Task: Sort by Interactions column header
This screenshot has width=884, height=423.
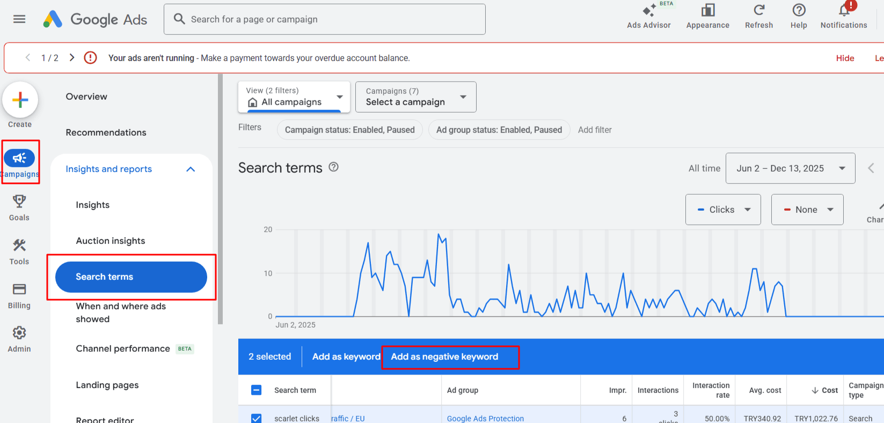Action: pos(658,390)
